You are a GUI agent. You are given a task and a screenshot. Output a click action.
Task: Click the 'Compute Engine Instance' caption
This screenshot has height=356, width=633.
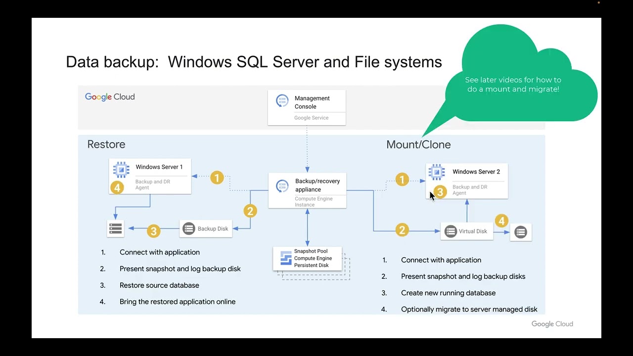314,202
